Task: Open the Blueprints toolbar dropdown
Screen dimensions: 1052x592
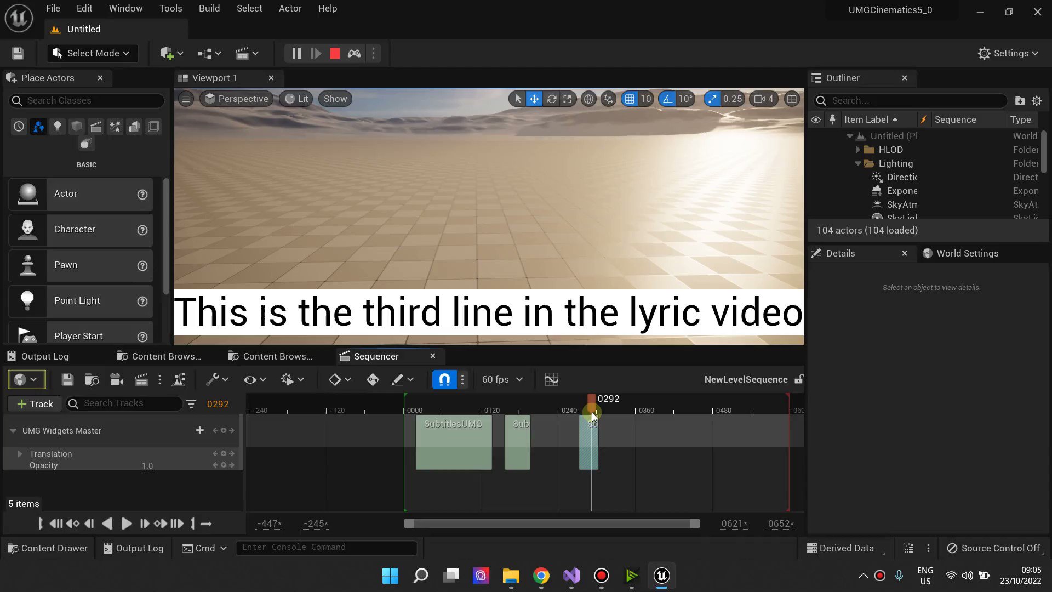Action: point(209,53)
